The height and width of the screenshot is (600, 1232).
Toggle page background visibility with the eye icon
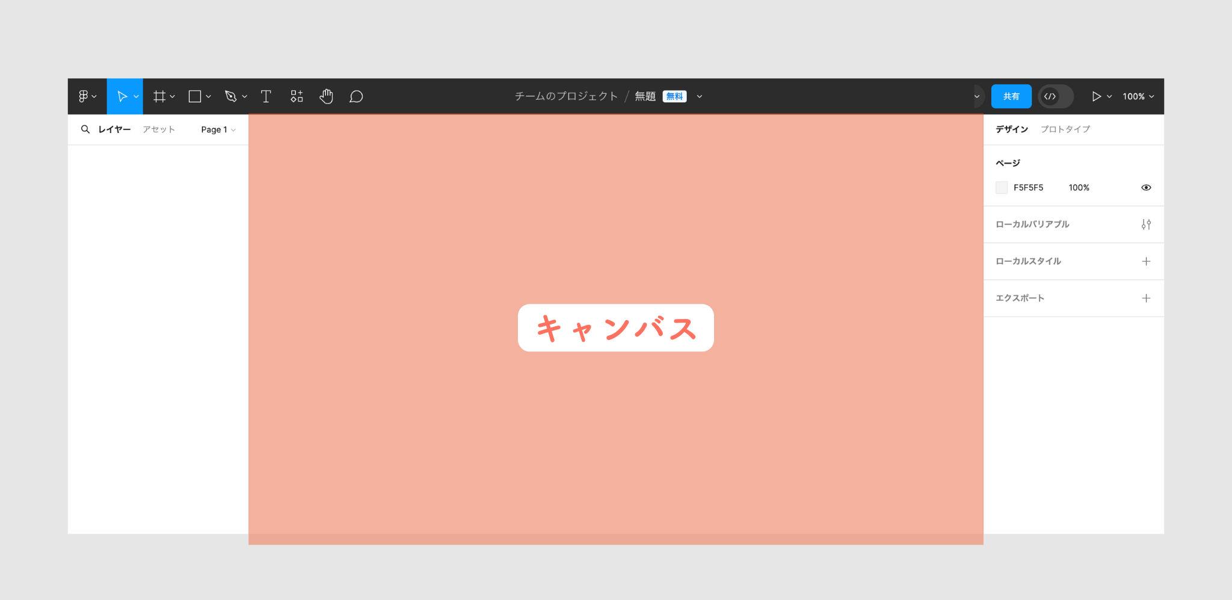[x=1146, y=187]
